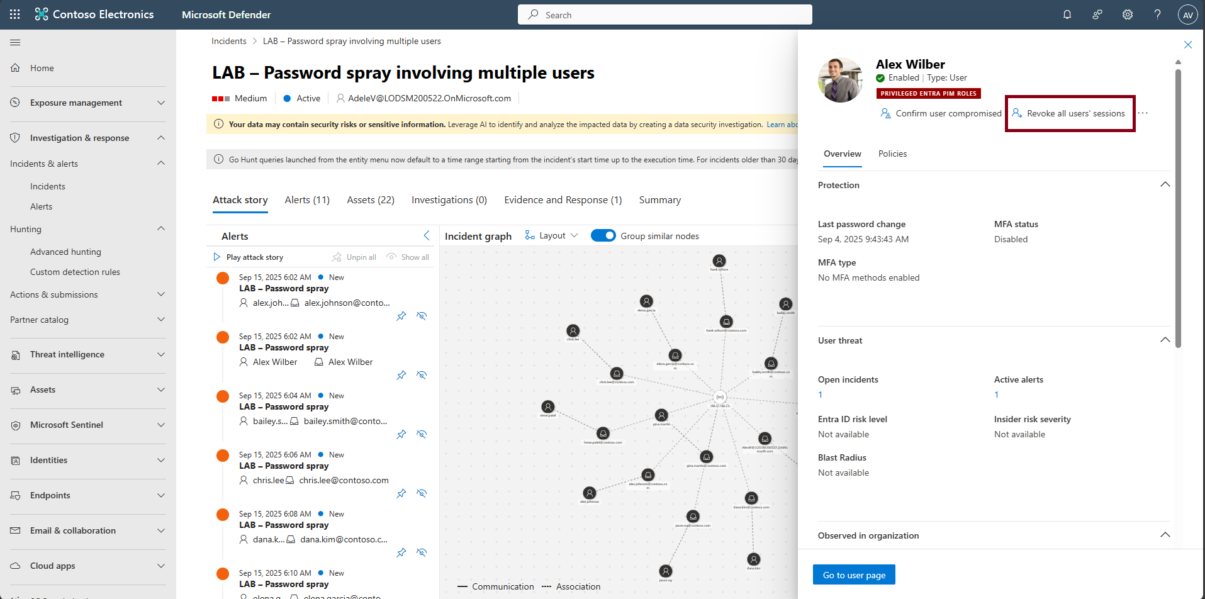Viewport: 1205px width, 599px height.
Task: Collapse the Protection section
Action: pos(1165,184)
